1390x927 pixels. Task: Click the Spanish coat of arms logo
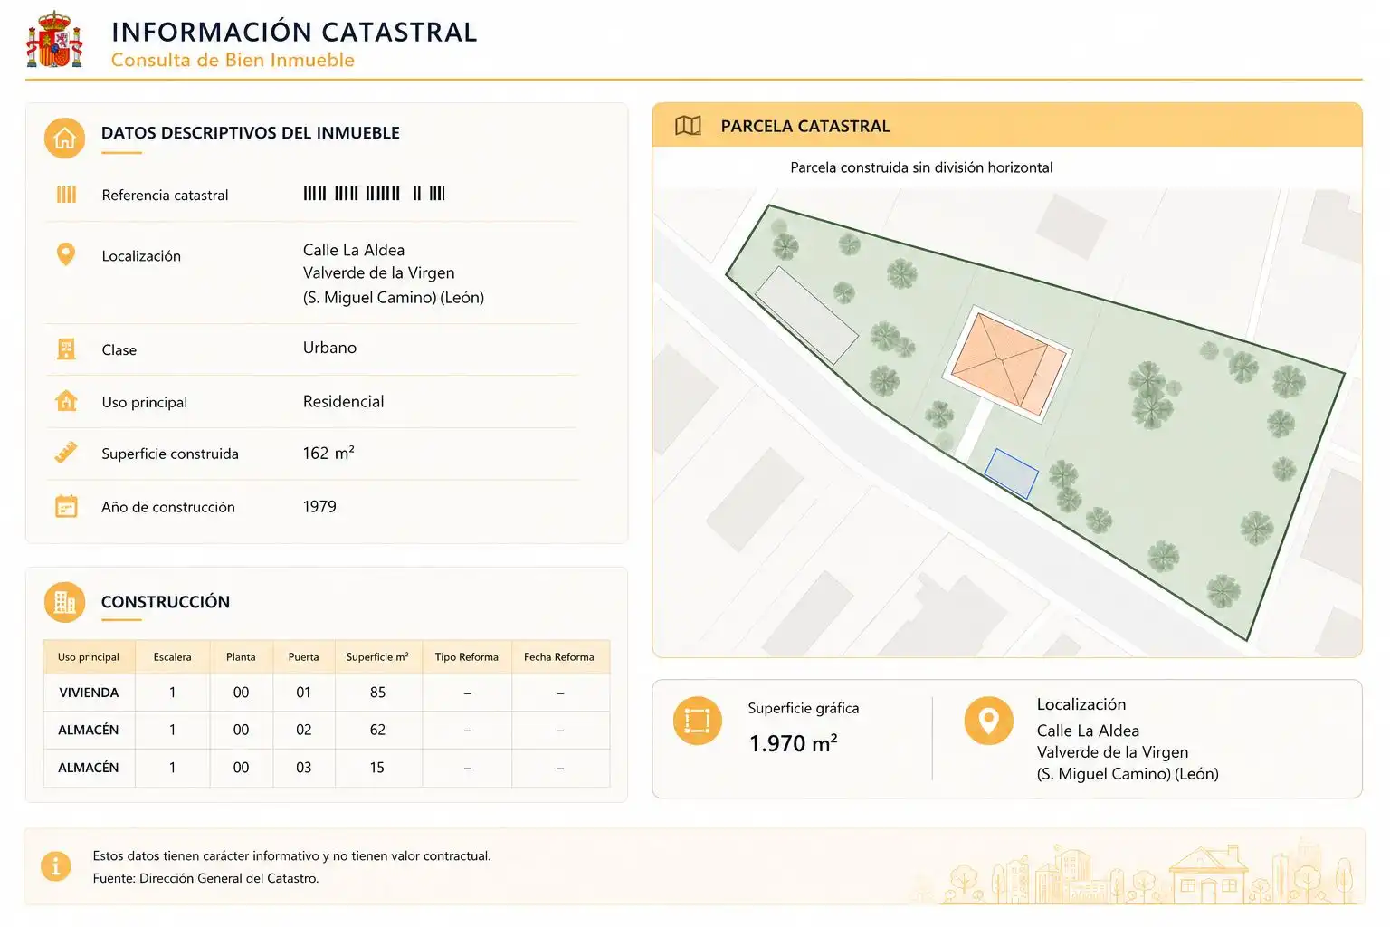[x=54, y=41]
